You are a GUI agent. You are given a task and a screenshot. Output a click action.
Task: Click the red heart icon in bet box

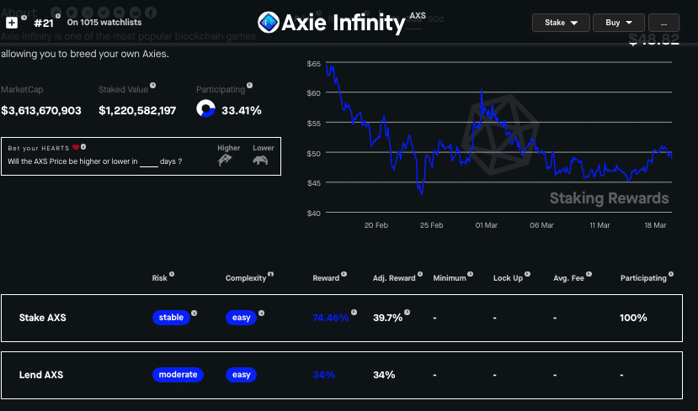[x=75, y=147]
